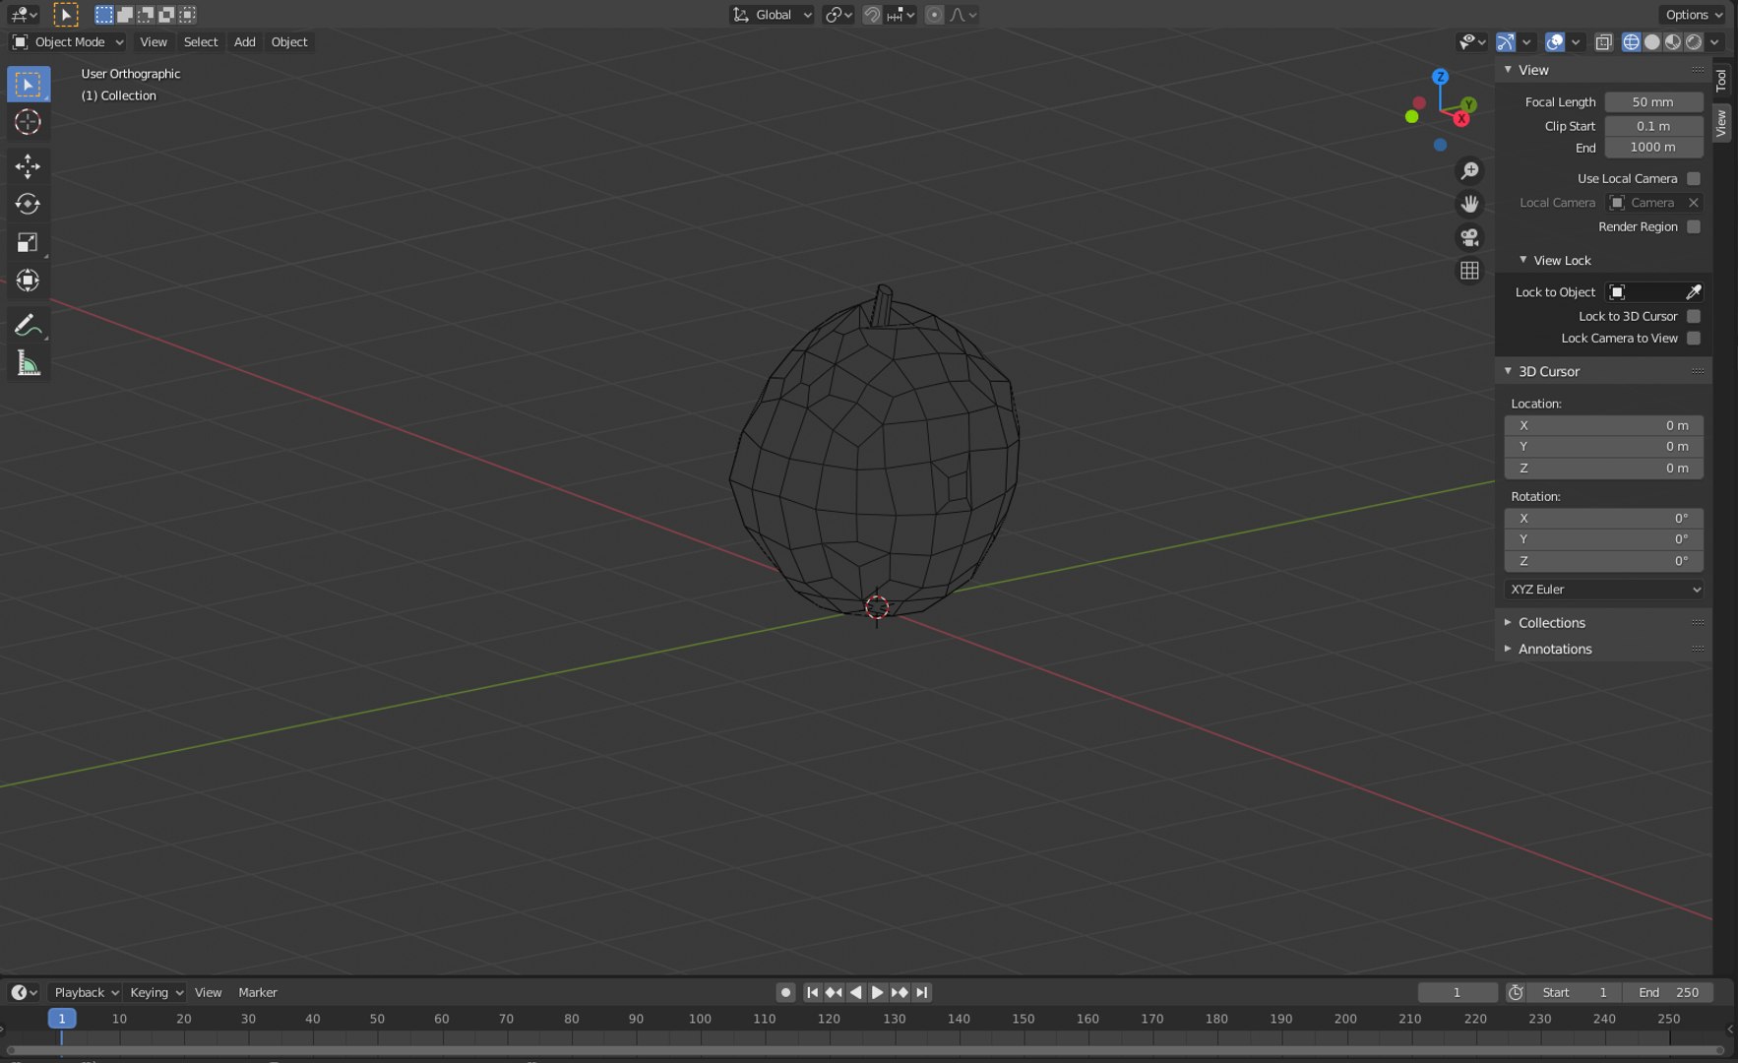Viewport: 1738px width, 1063px height.
Task: Choose the Move tool
Action: pos(28,165)
